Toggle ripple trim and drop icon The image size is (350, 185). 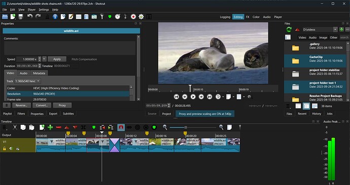[x=137, y=127]
